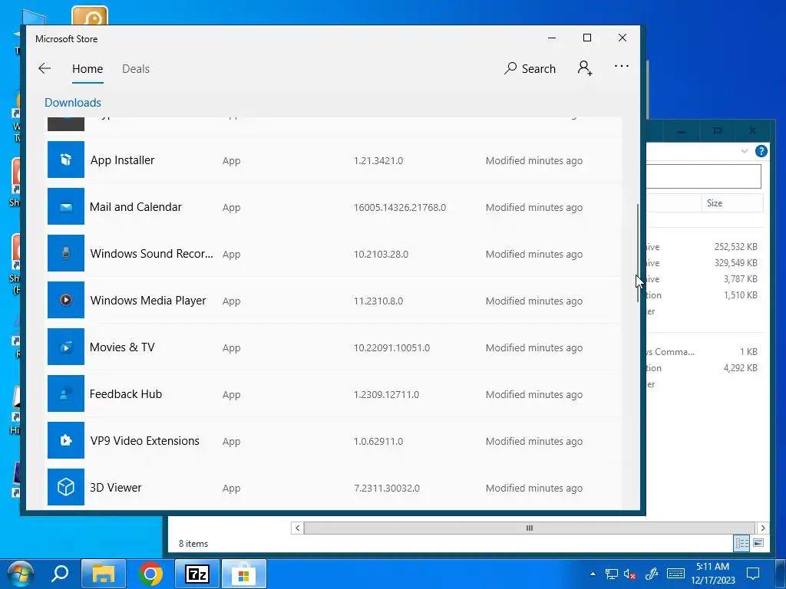The height and width of the screenshot is (589, 786).
Task: Click Explorer scrollbar right arrow
Action: click(x=762, y=528)
